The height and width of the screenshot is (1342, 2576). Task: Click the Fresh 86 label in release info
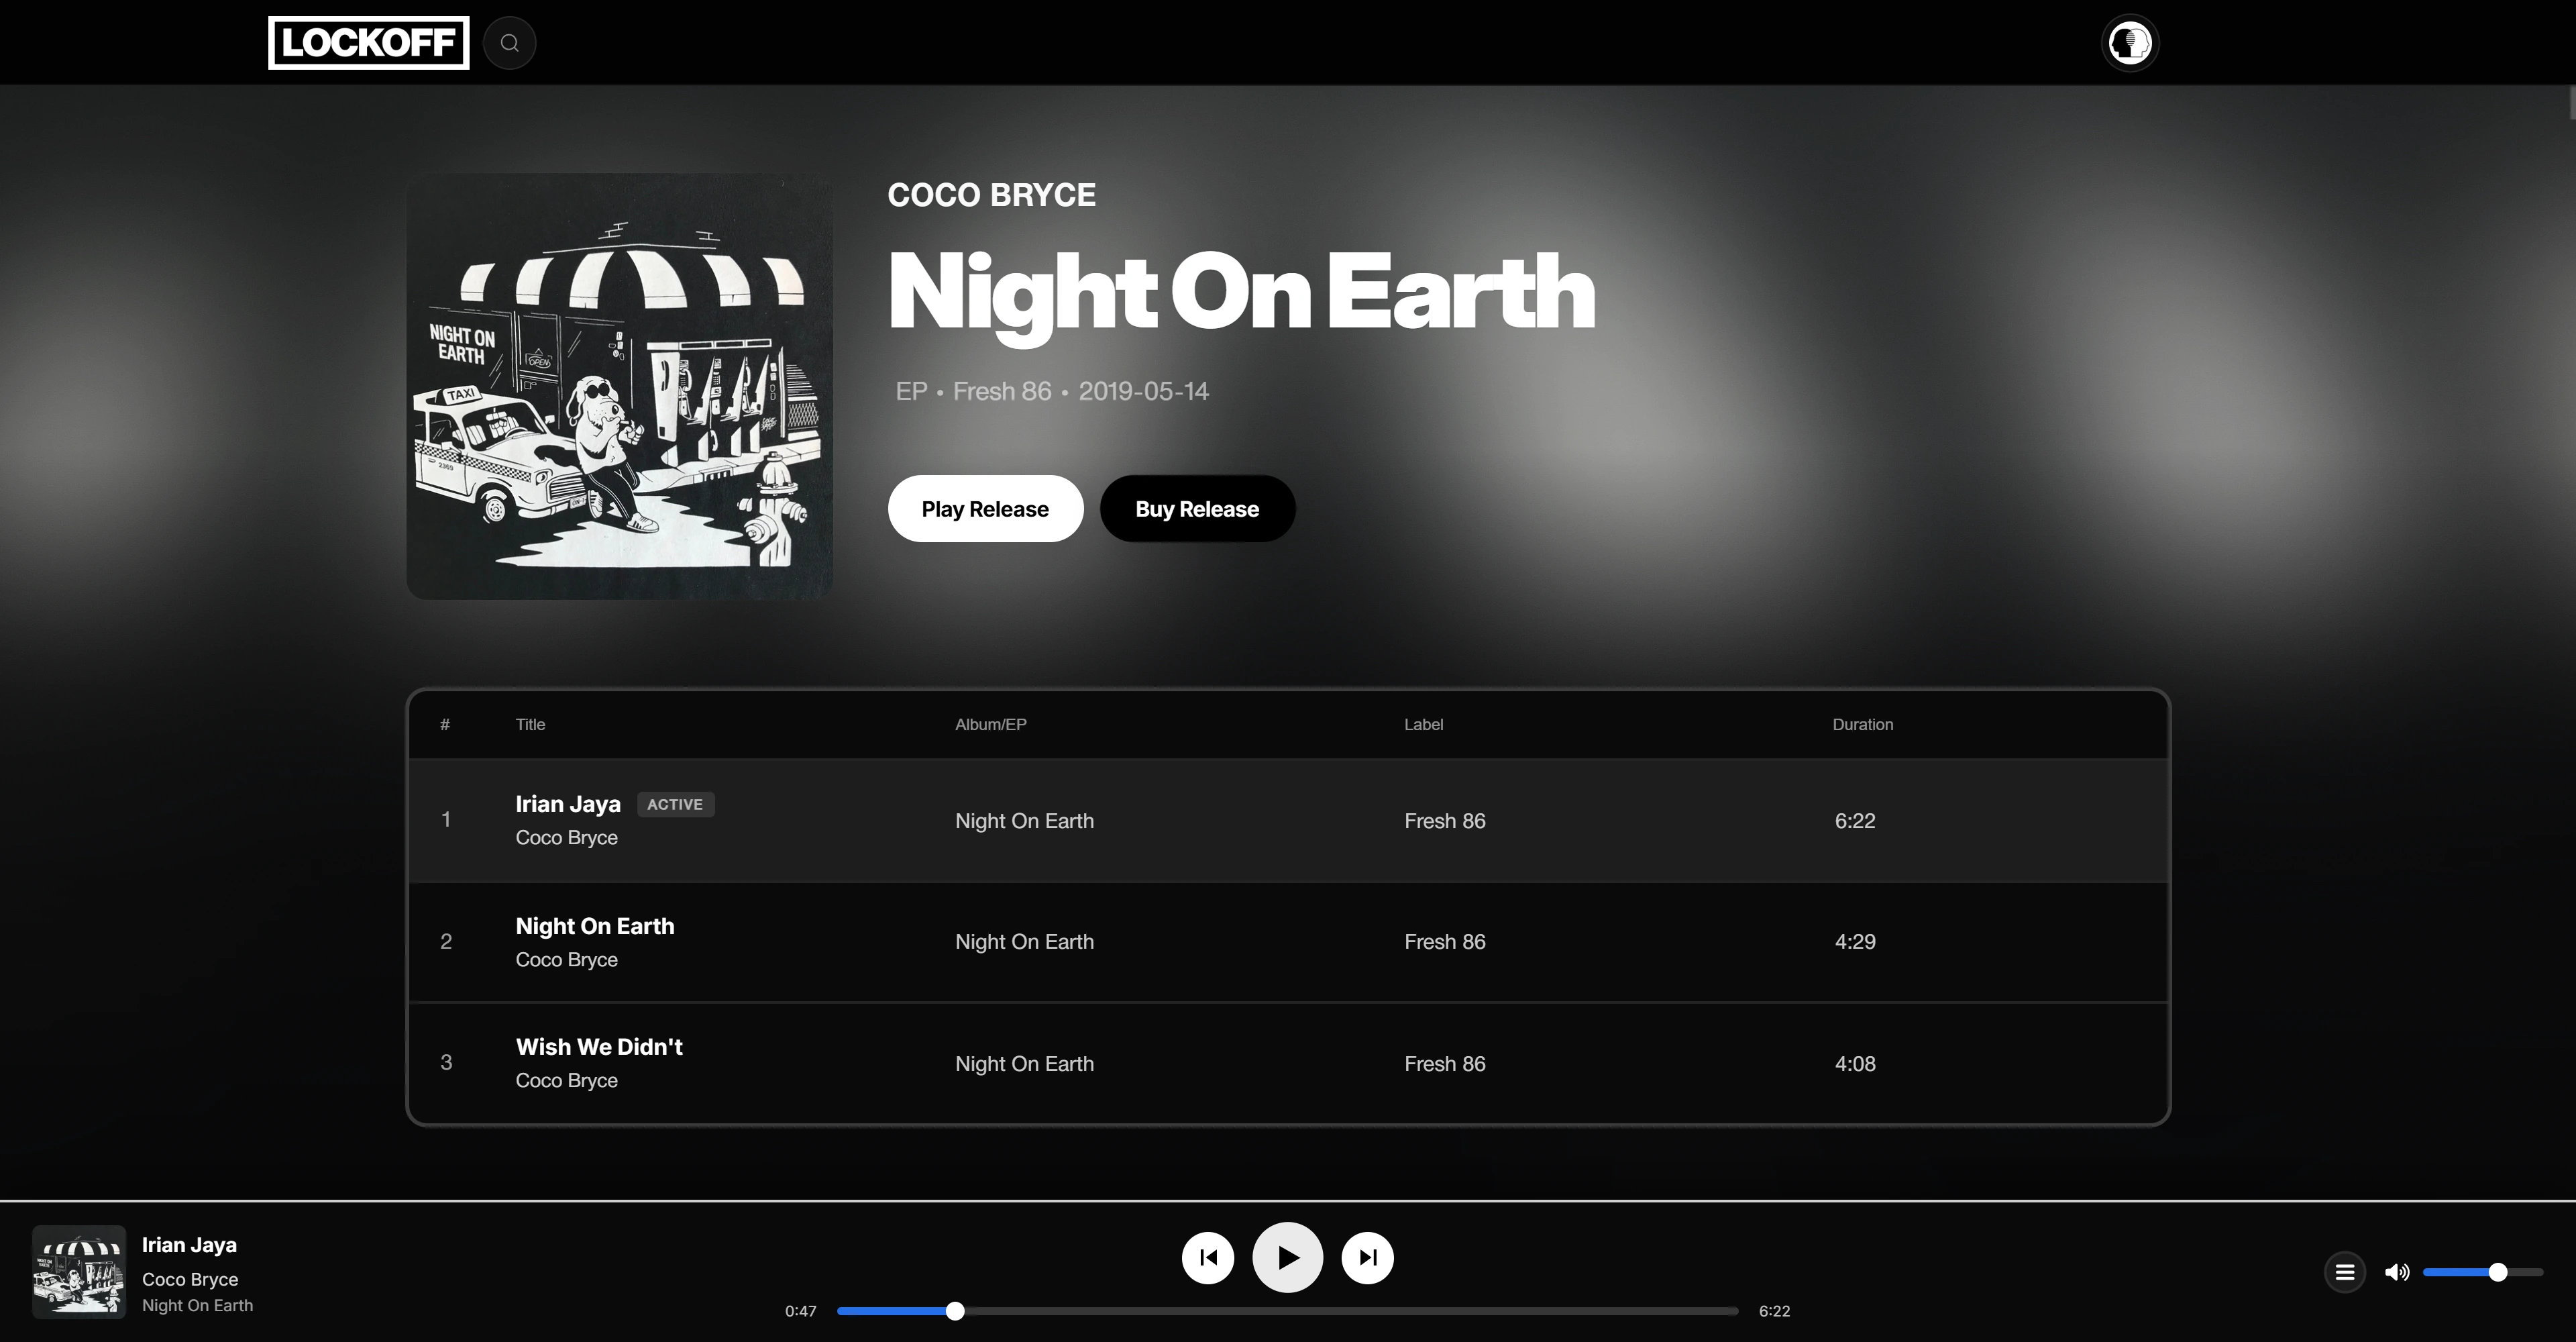[1002, 391]
